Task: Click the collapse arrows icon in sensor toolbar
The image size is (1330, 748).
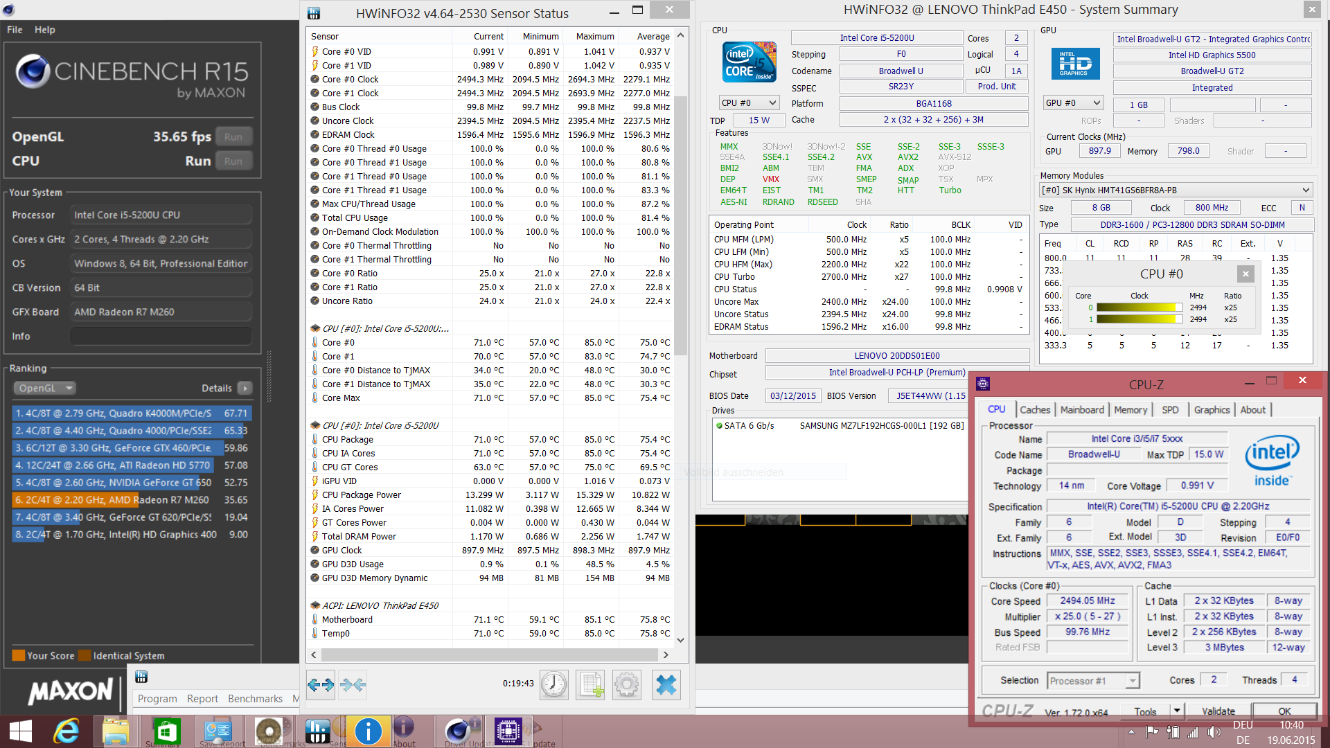Action: click(353, 686)
